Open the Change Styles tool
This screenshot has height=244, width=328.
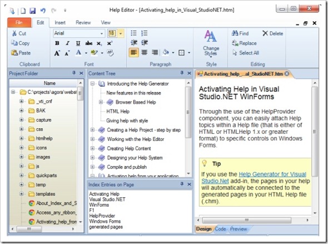(x=211, y=43)
